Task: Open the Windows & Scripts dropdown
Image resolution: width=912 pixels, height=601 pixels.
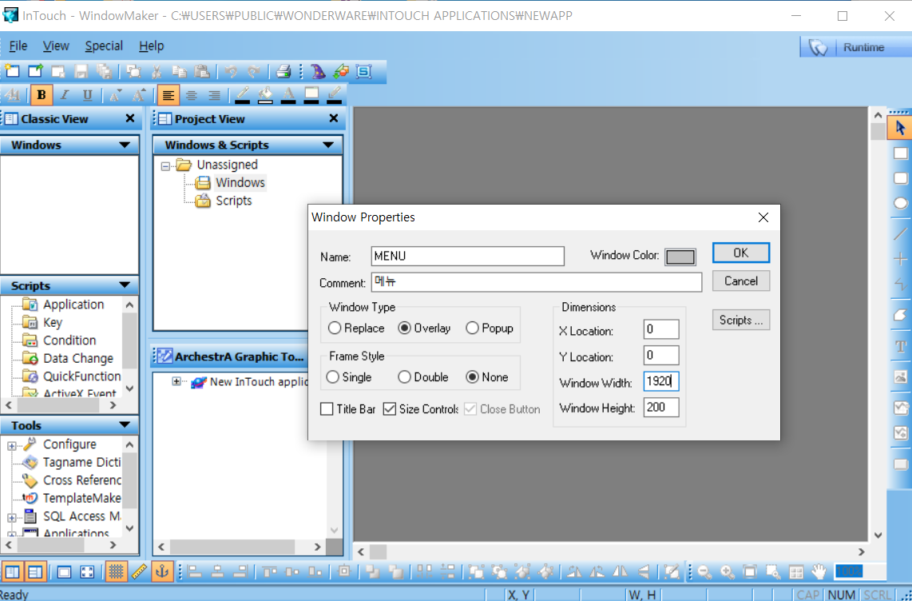Action: [328, 145]
